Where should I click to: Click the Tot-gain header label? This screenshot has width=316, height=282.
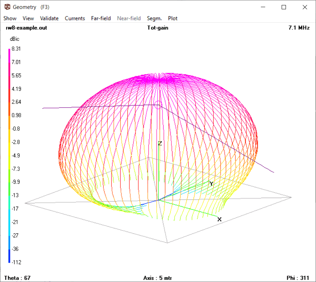point(158,28)
